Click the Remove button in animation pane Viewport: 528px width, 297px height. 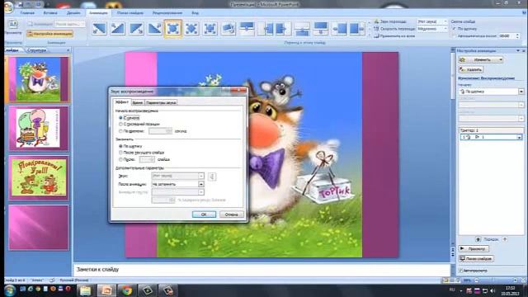pyautogui.click(x=471, y=69)
